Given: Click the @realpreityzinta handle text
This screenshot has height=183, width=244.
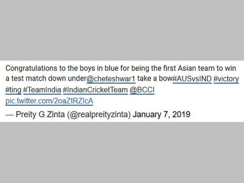Looking at the screenshot, I should click(101, 115).
